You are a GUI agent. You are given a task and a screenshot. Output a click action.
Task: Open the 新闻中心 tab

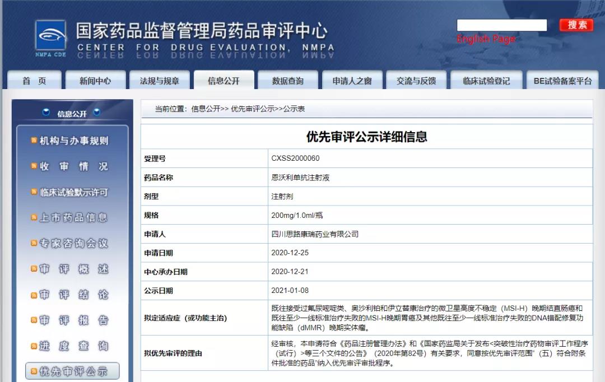(x=95, y=80)
